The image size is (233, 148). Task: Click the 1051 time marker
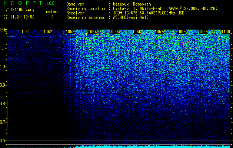tap(26, 32)
